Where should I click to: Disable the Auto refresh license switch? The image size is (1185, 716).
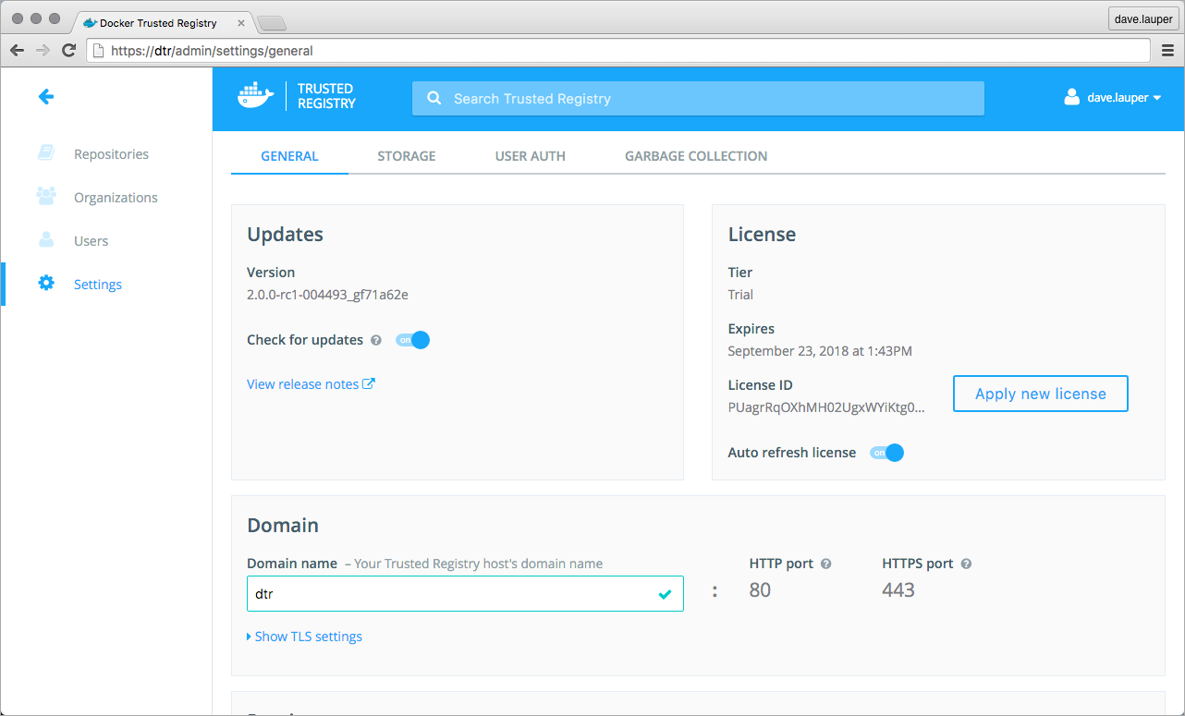click(x=886, y=453)
